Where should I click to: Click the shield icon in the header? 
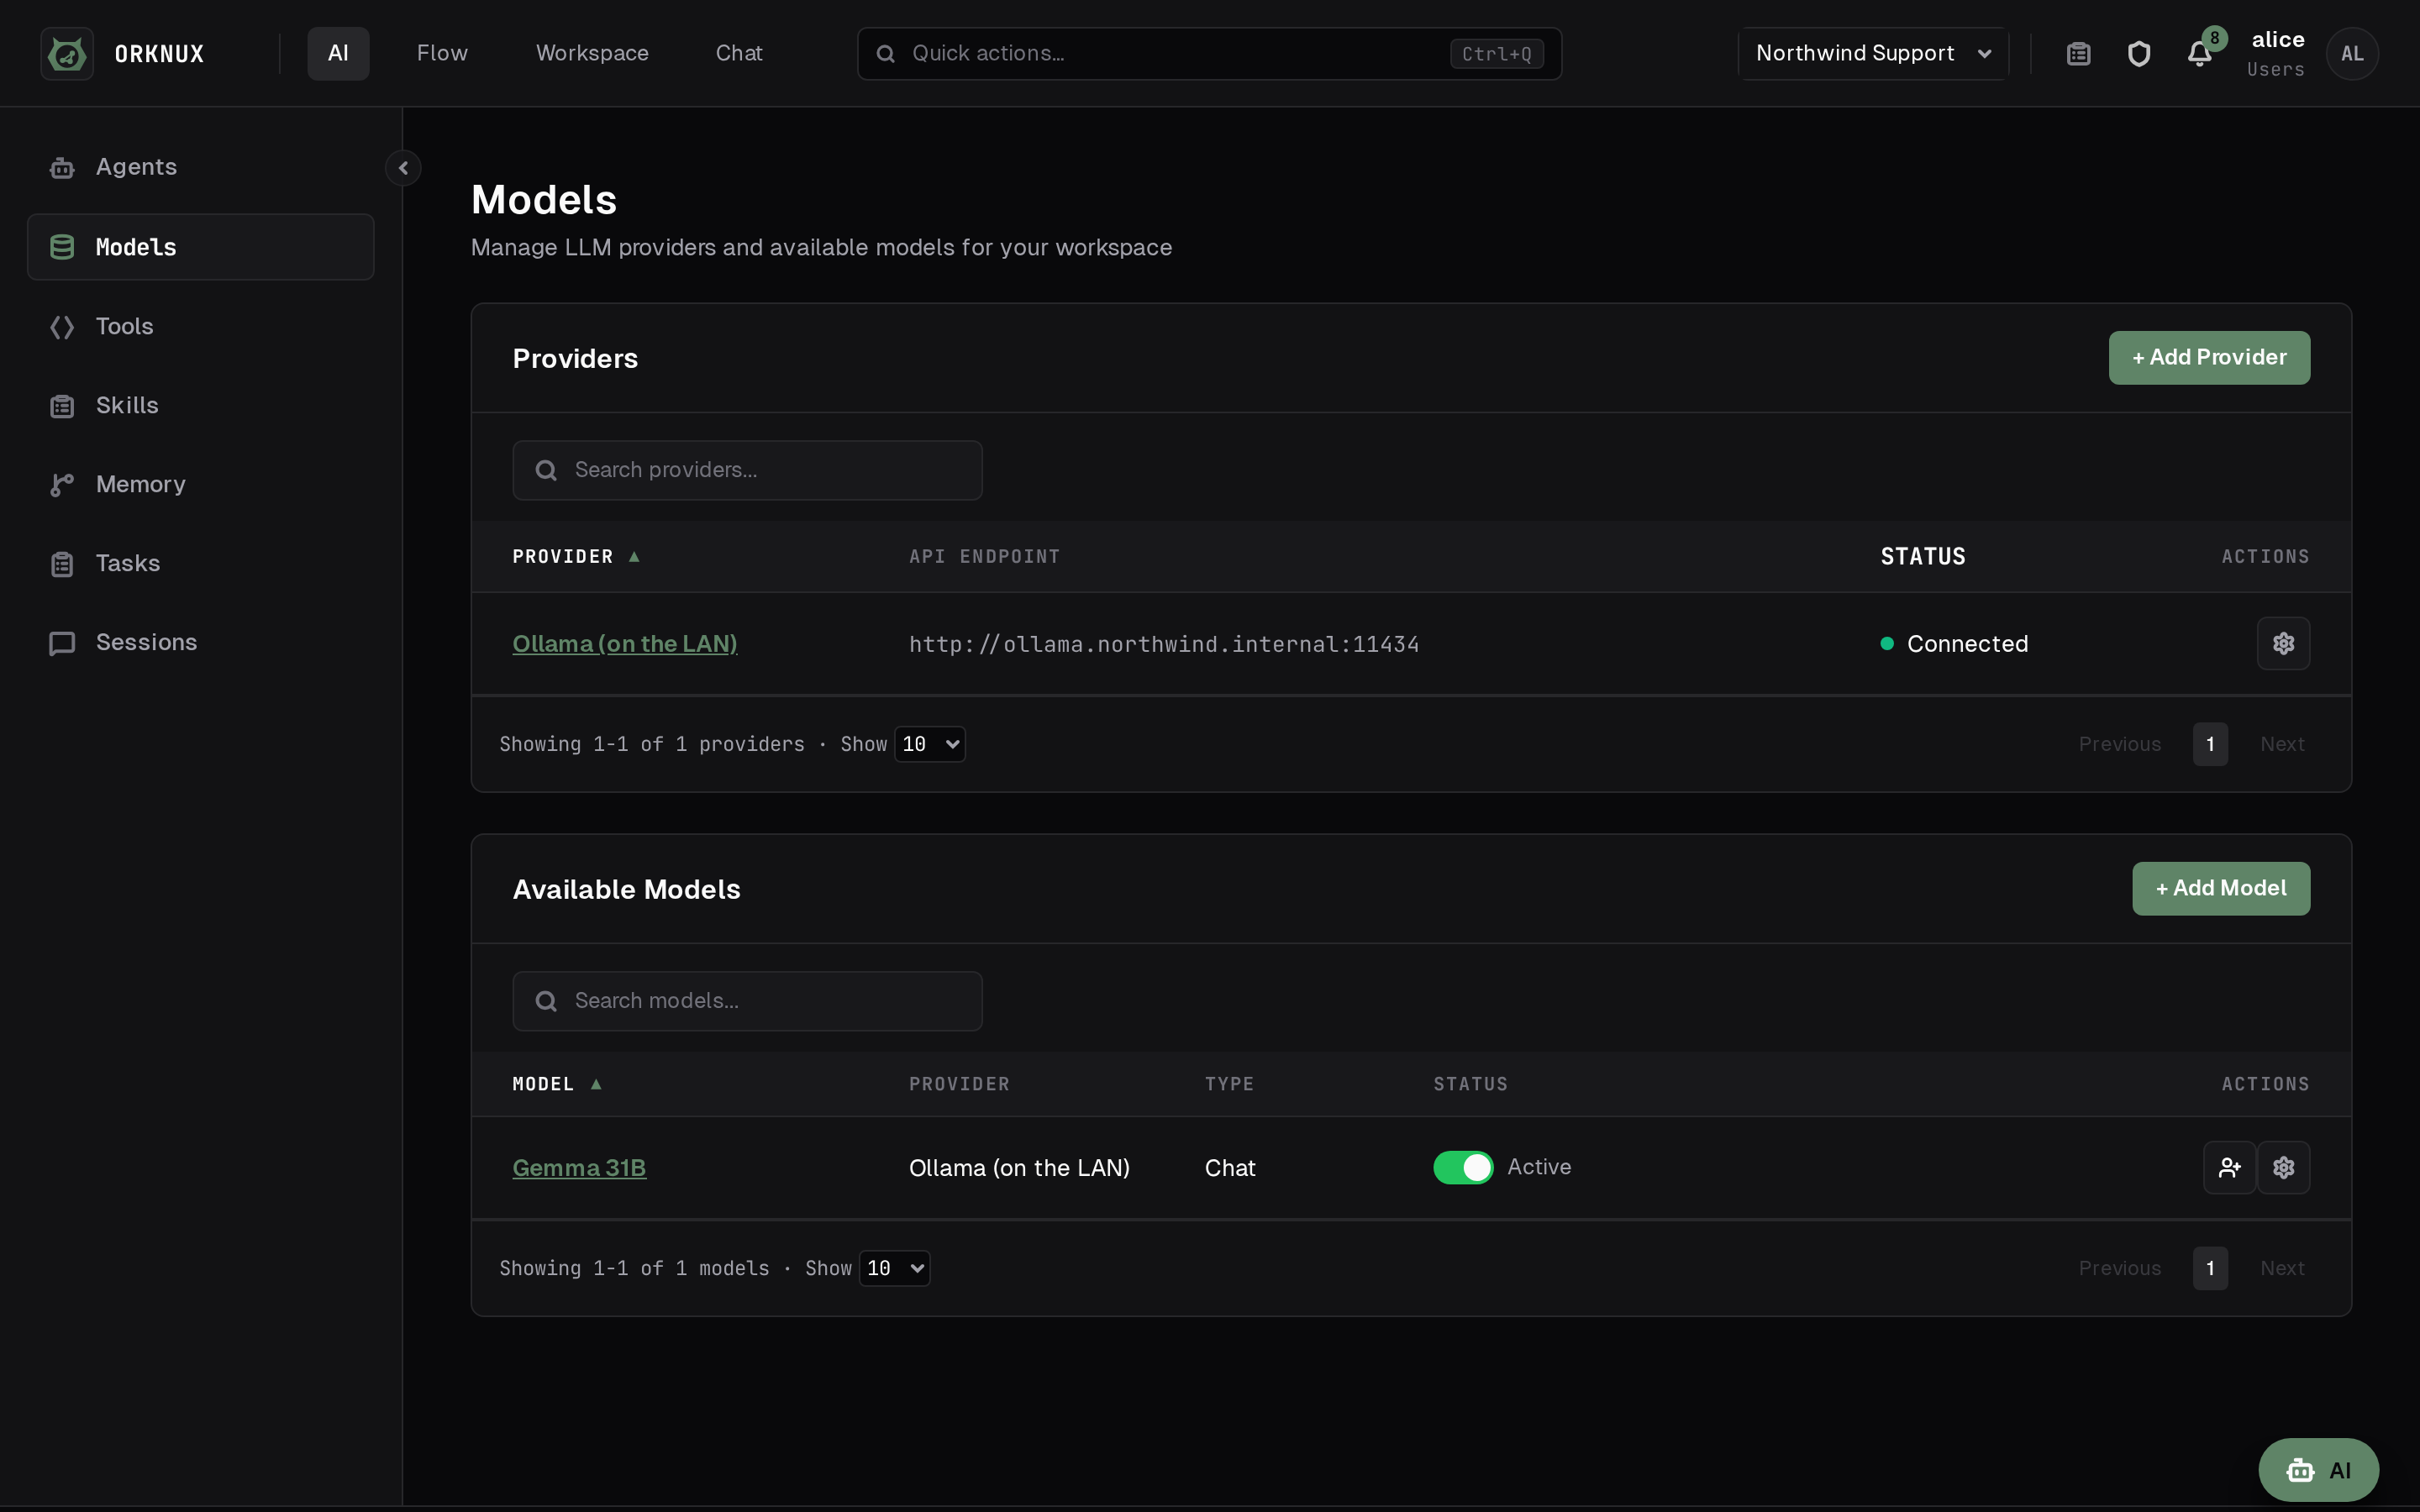click(x=2139, y=53)
